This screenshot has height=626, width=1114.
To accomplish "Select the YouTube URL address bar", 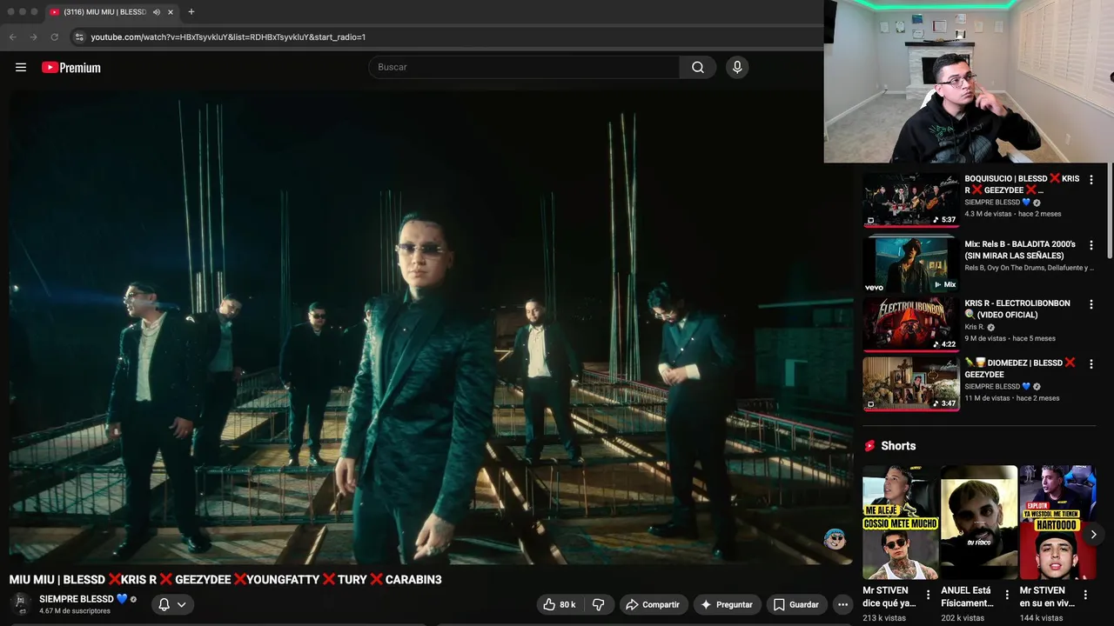I will coord(228,37).
